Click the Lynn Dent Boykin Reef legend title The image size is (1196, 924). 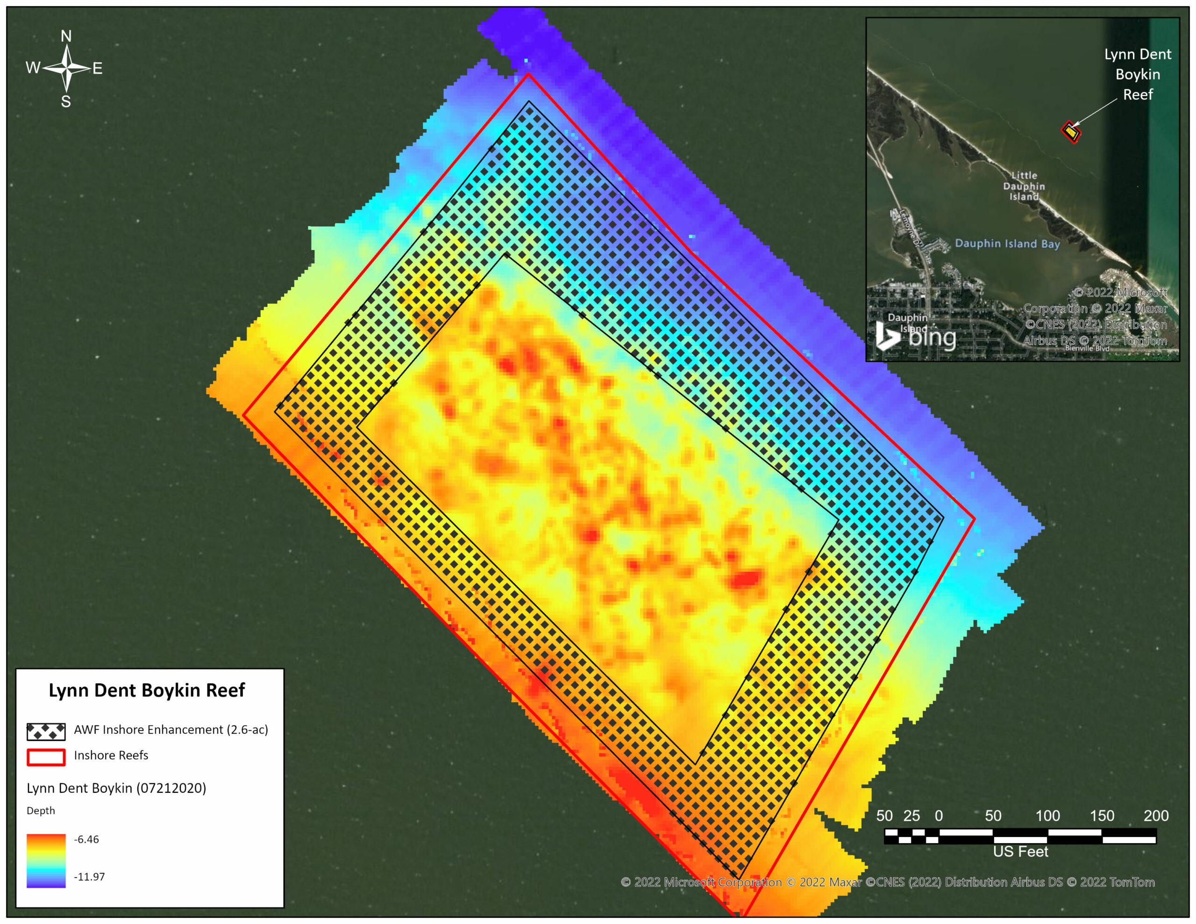pyautogui.click(x=147, y=690)
